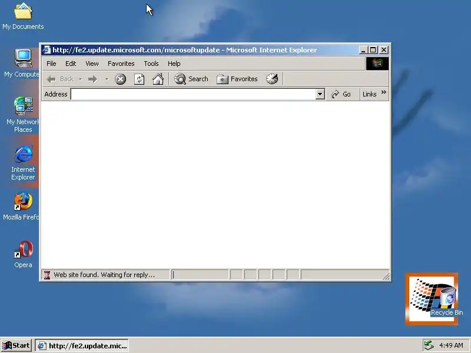Refresh the page with the Refresh icon

pyautogui.click(x=139, y=79)
